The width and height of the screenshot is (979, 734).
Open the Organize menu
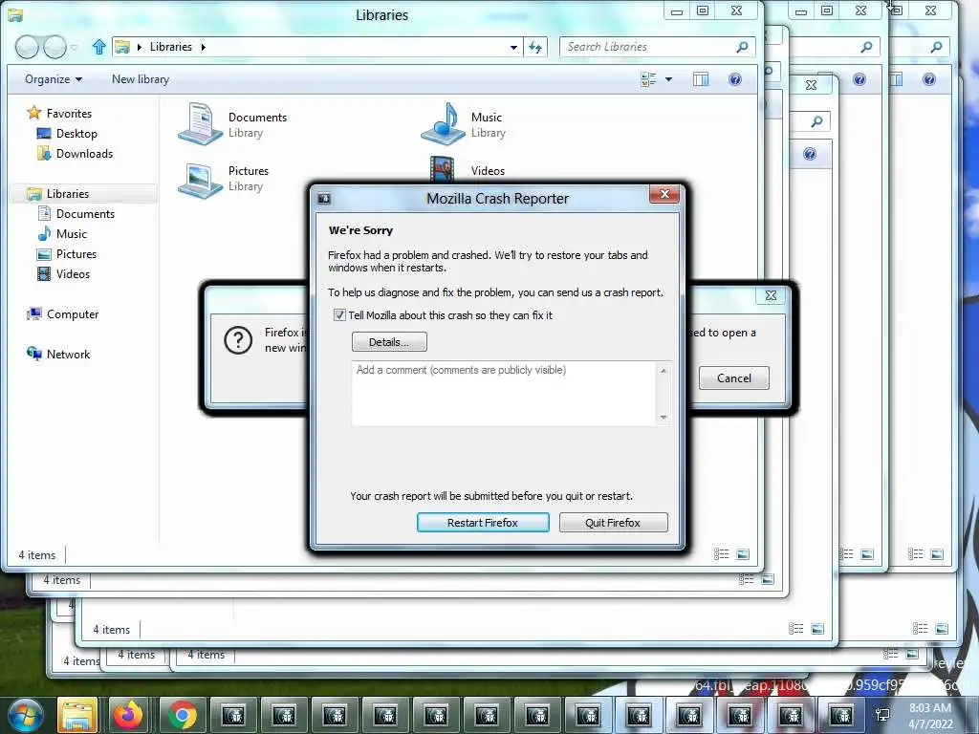click(x=54, y=79)
